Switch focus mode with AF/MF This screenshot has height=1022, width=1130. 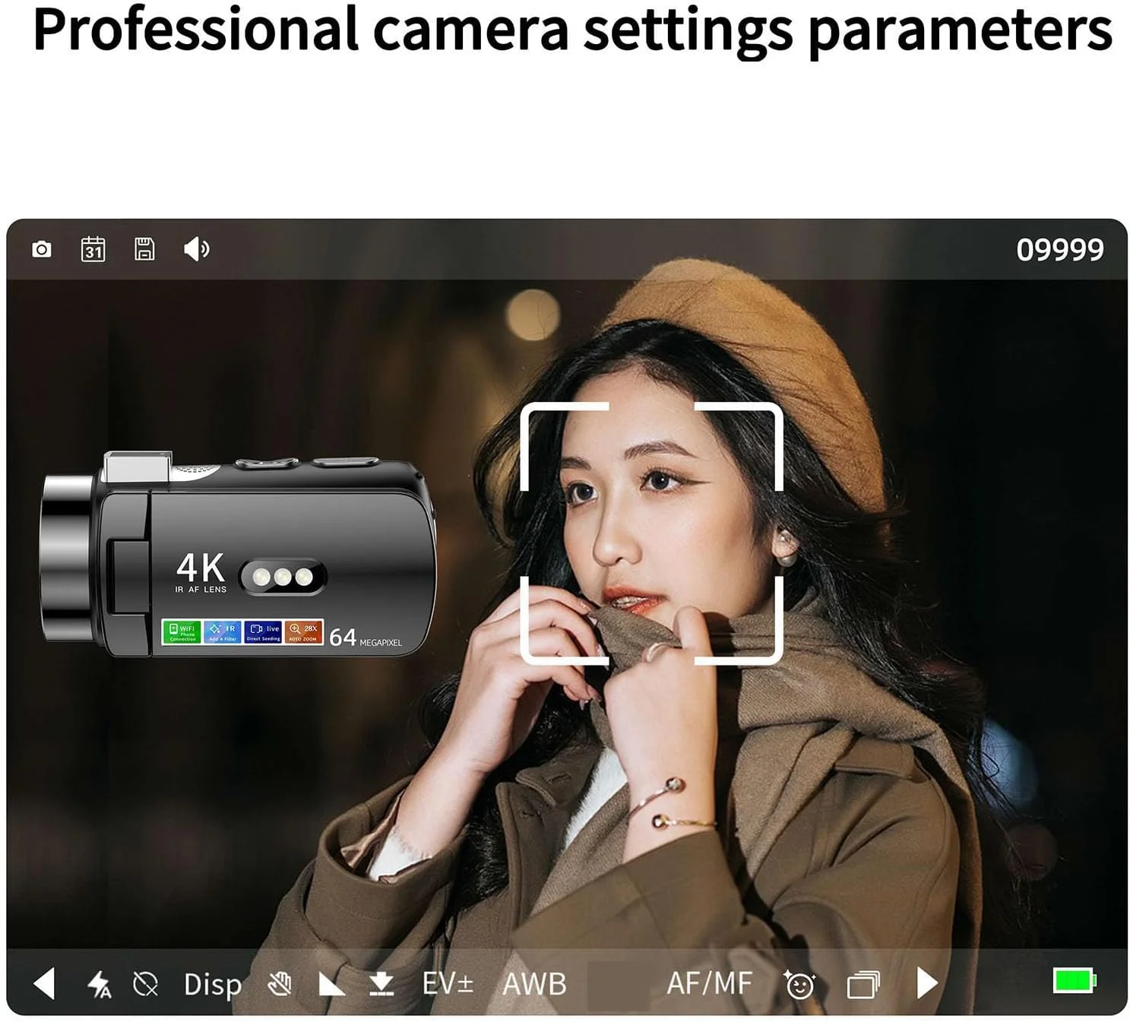point(709,983)
